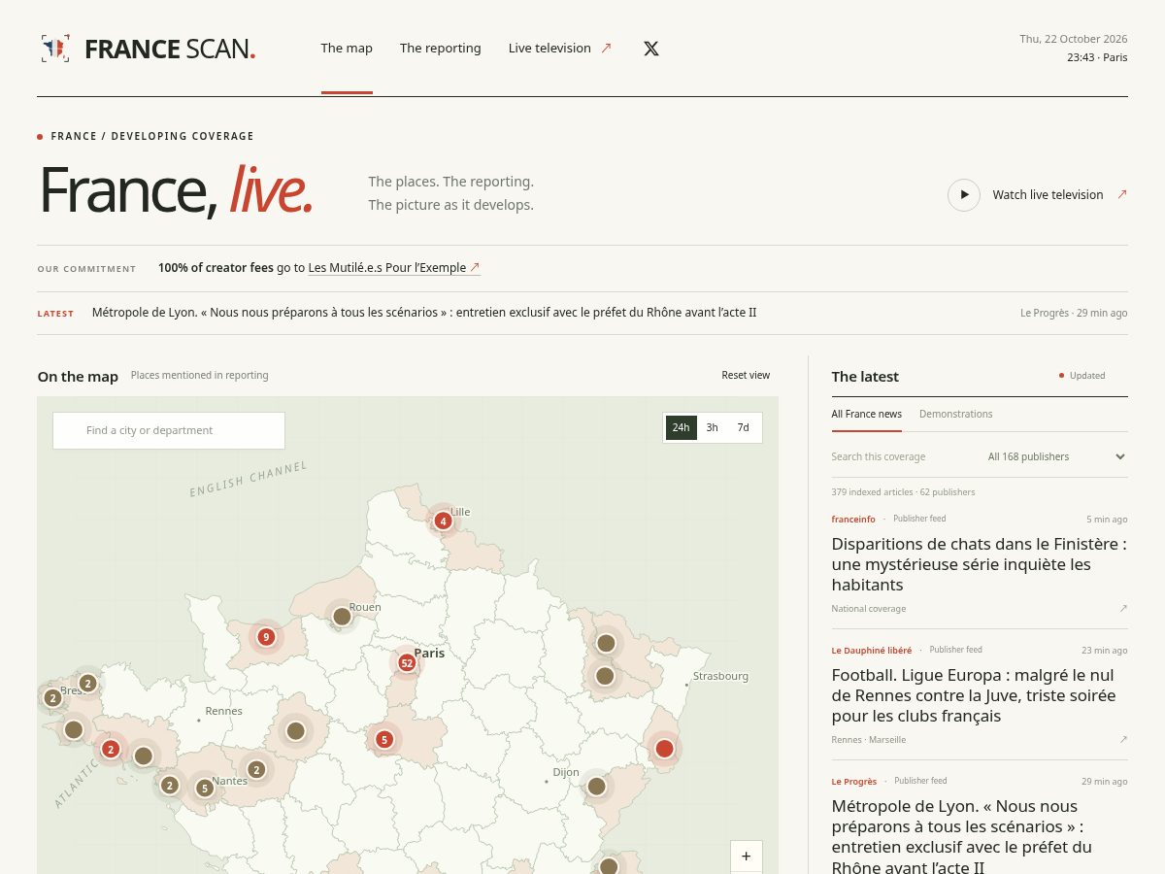
Task: Click the red marker numbered 5 south of Paris
Action: [x=384, y=740]
